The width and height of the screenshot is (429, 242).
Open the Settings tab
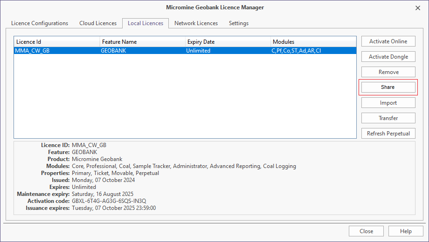click(x=239, y=23)
